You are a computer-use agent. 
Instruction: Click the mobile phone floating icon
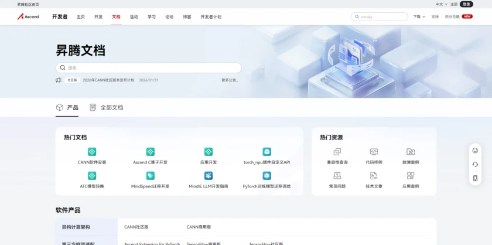pos(475,178)
